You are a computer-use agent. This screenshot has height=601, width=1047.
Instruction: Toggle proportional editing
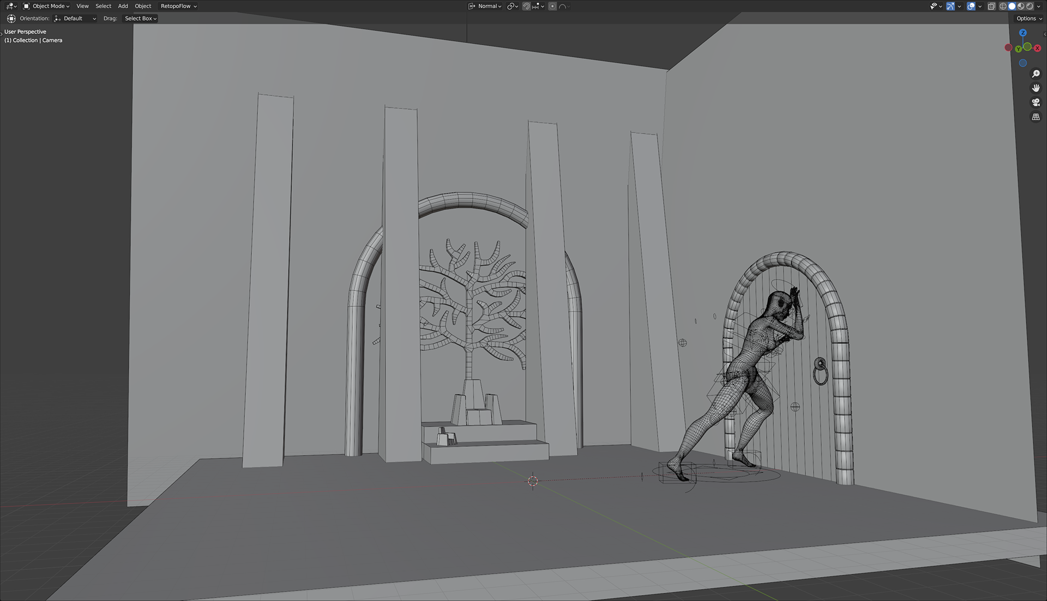[x=552, y=6]
